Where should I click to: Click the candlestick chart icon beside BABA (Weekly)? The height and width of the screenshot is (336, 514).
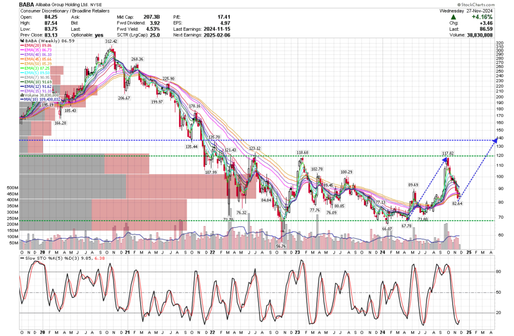click(22, 41)
